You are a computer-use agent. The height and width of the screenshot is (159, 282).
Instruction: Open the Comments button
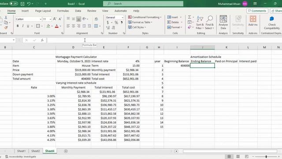[x=257, y=11]
